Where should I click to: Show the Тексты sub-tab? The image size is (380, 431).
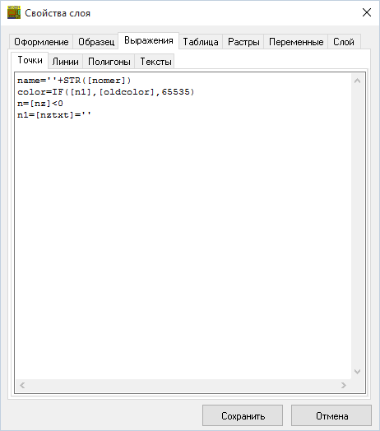(x=155, y=62)
